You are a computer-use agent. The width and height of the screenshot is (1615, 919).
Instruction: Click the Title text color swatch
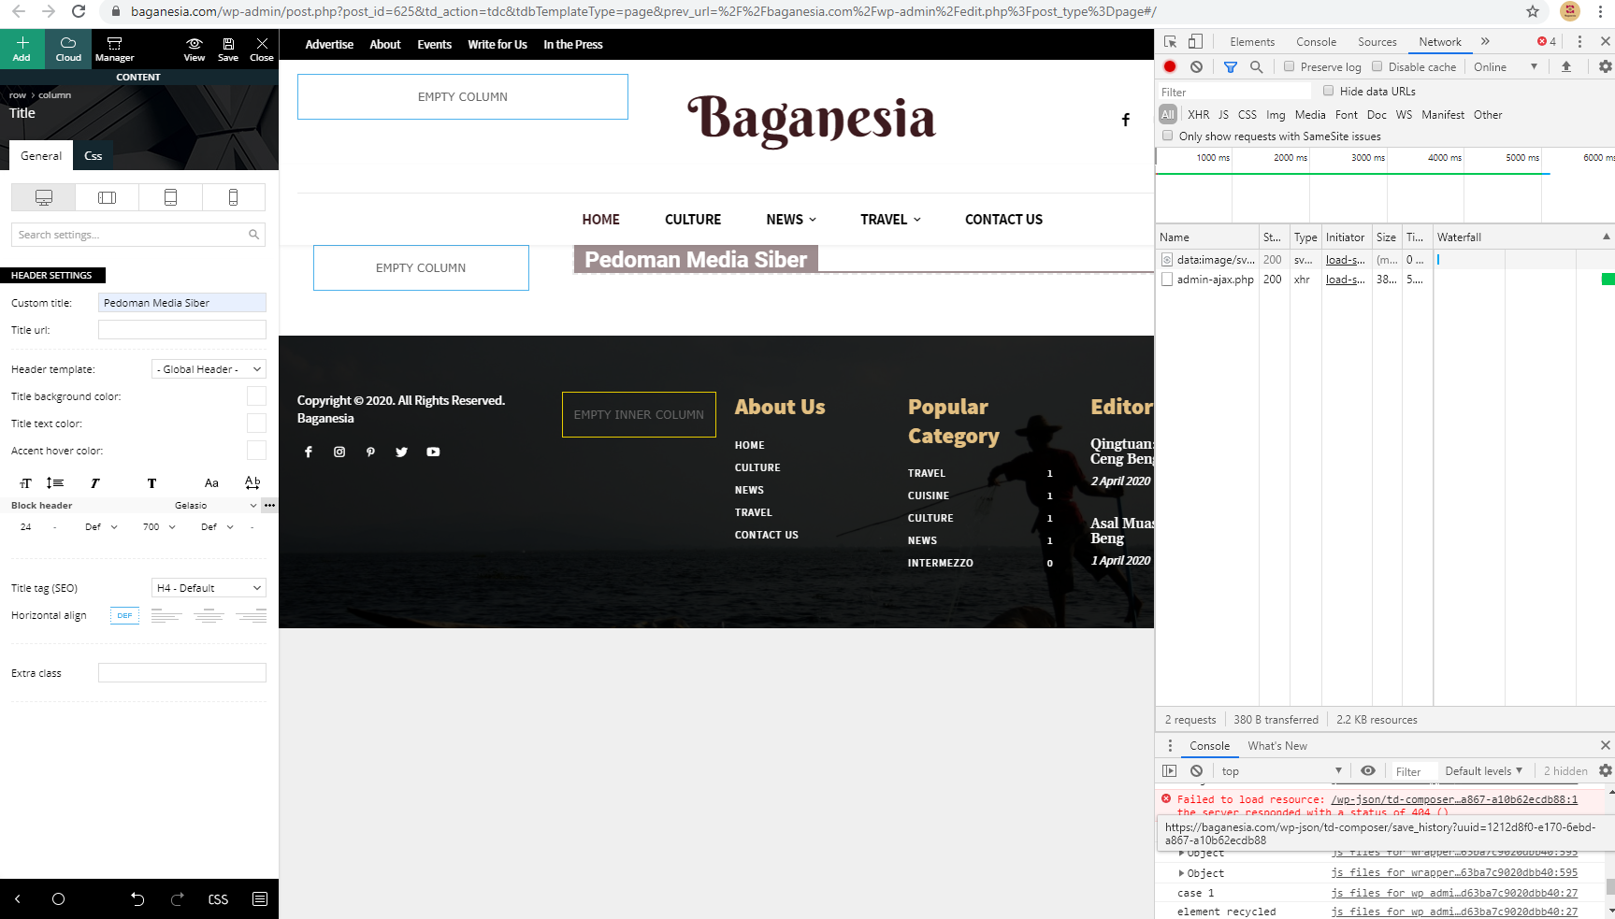[x=256, y=424]
